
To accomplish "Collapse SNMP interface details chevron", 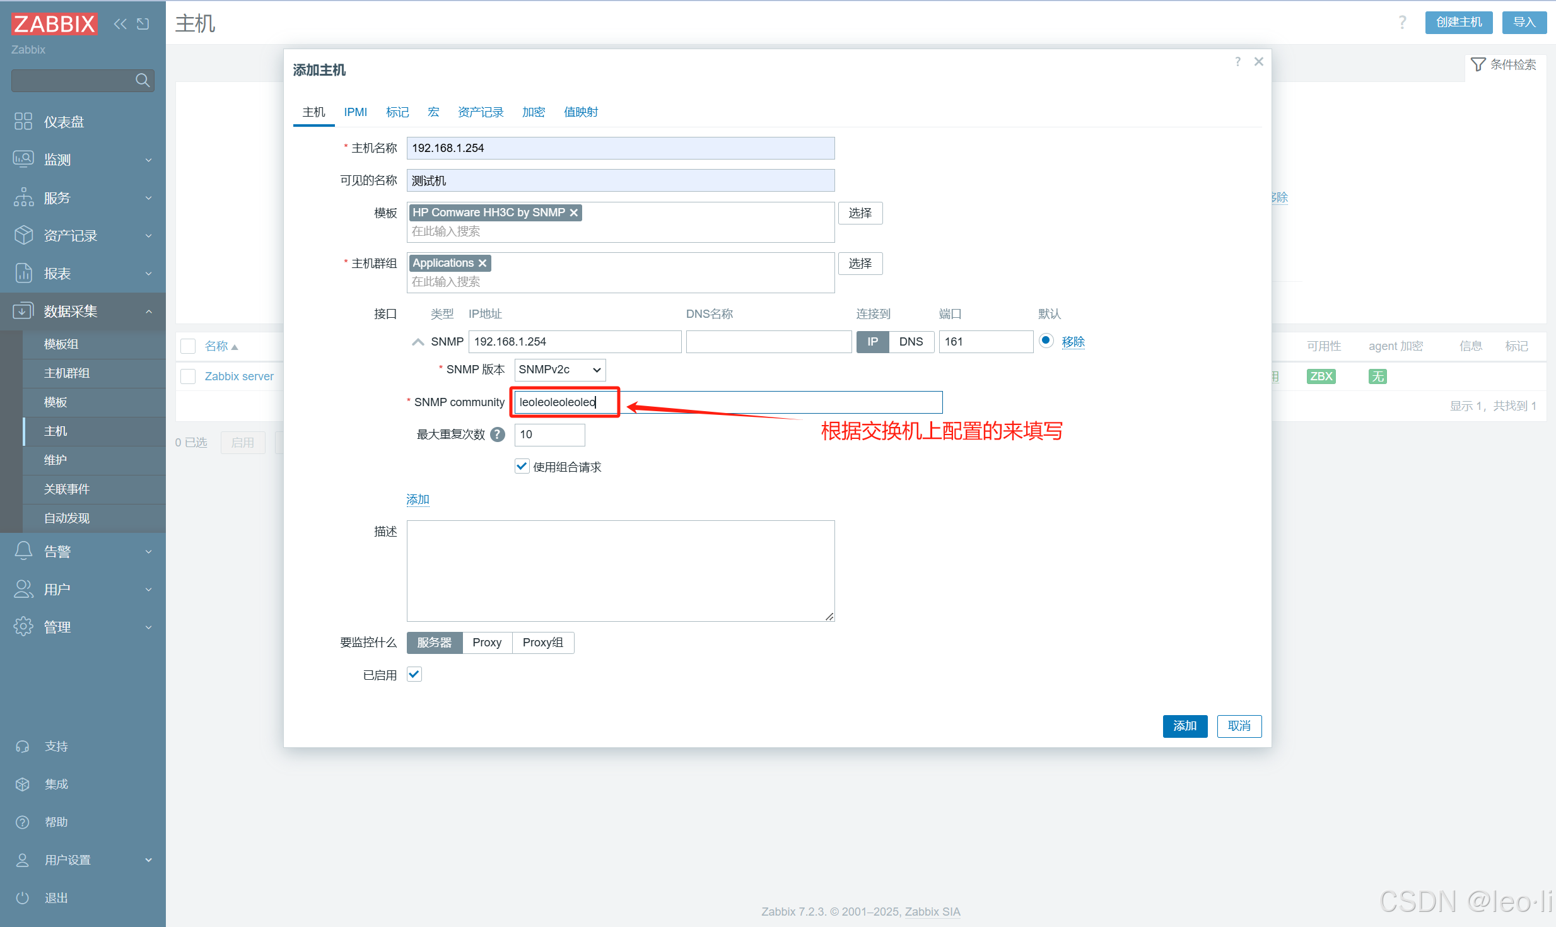I will pos(418,342).
